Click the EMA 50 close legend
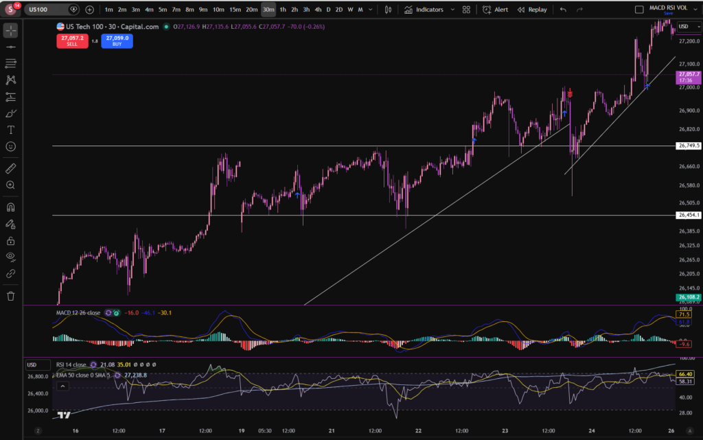Screen dimensions: 703x440 83,375
